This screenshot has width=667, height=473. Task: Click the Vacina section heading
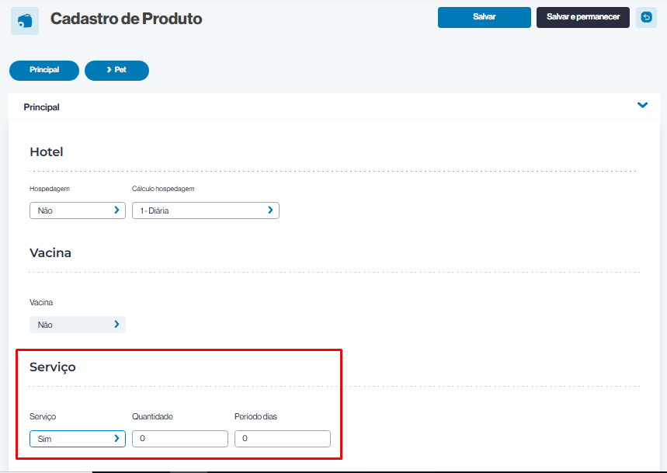50,252
